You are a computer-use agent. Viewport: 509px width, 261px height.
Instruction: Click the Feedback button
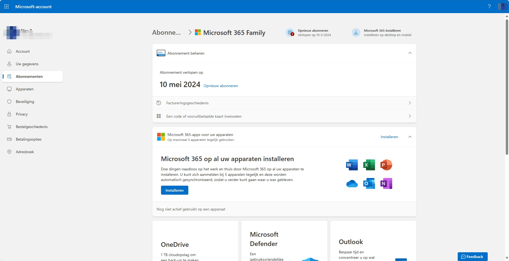(472, 257)
